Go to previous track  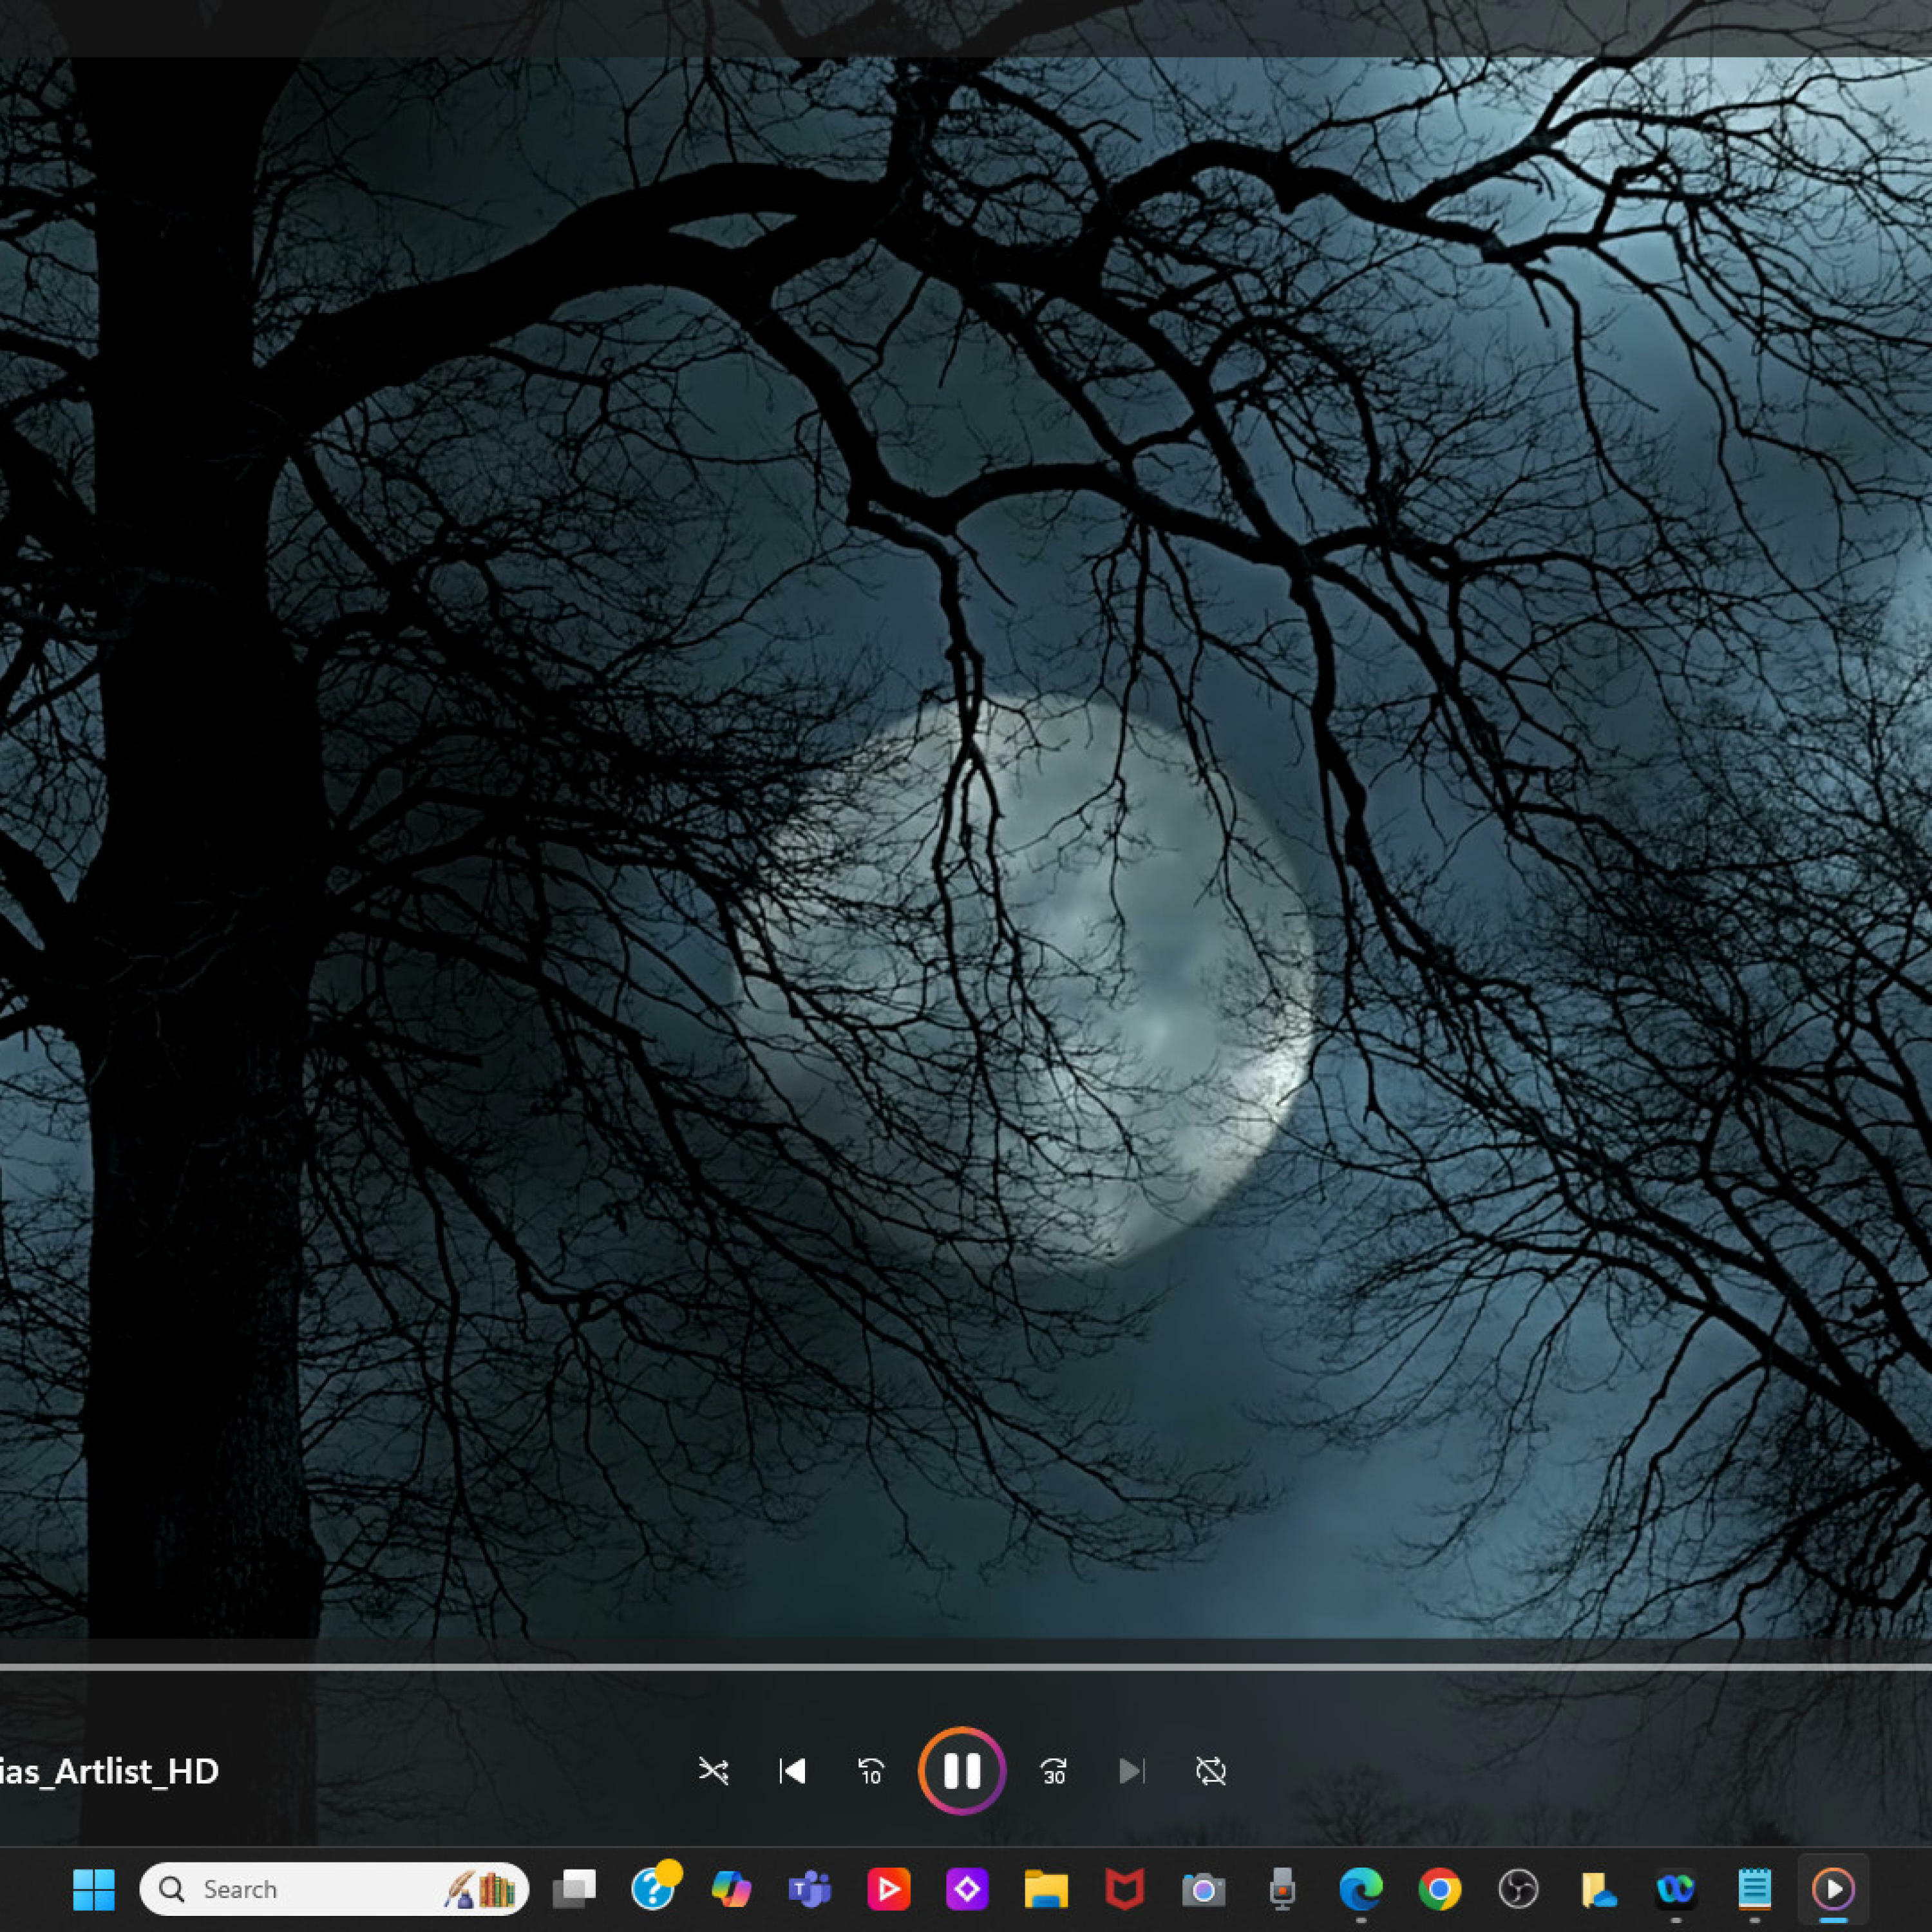[792, 1771]
